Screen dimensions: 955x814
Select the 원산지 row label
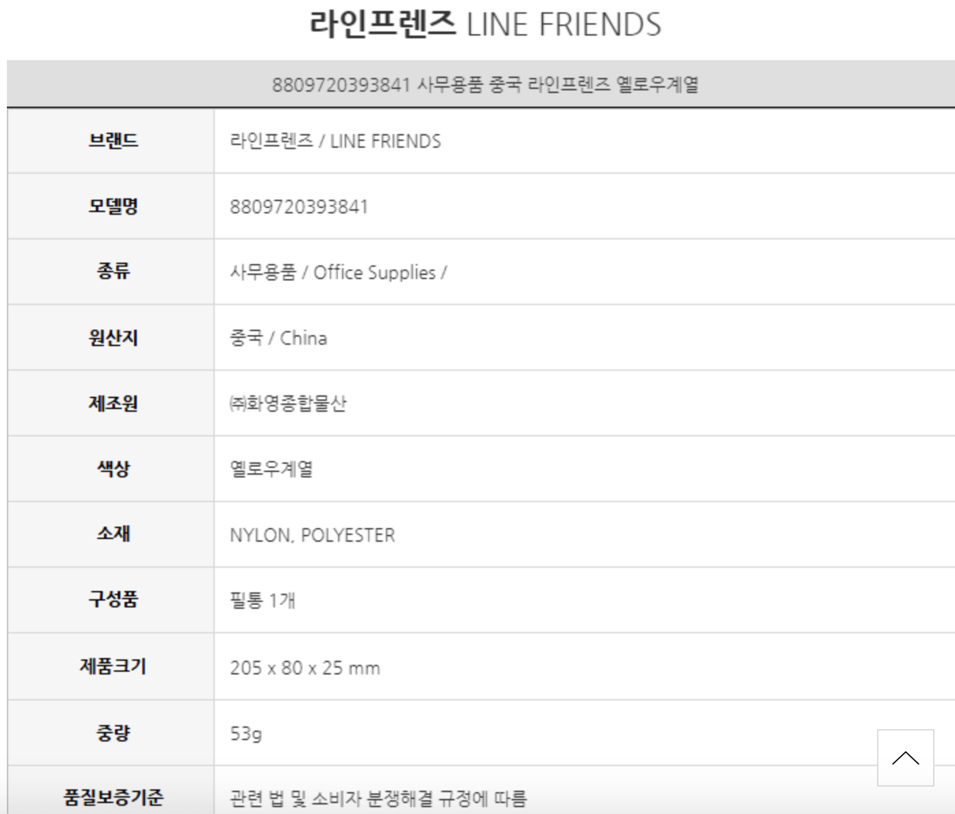click(113, 337)
